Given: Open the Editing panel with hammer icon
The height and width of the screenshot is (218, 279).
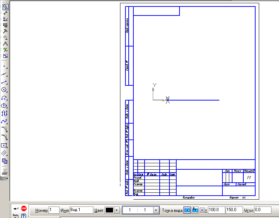Looking at the screenshot, I should (5, 31).
